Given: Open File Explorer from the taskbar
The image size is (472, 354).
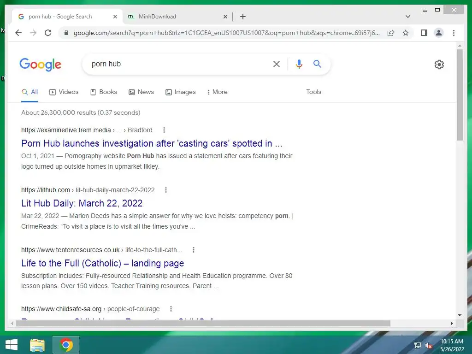Looking at the screenshot, I should coord(37,345).
